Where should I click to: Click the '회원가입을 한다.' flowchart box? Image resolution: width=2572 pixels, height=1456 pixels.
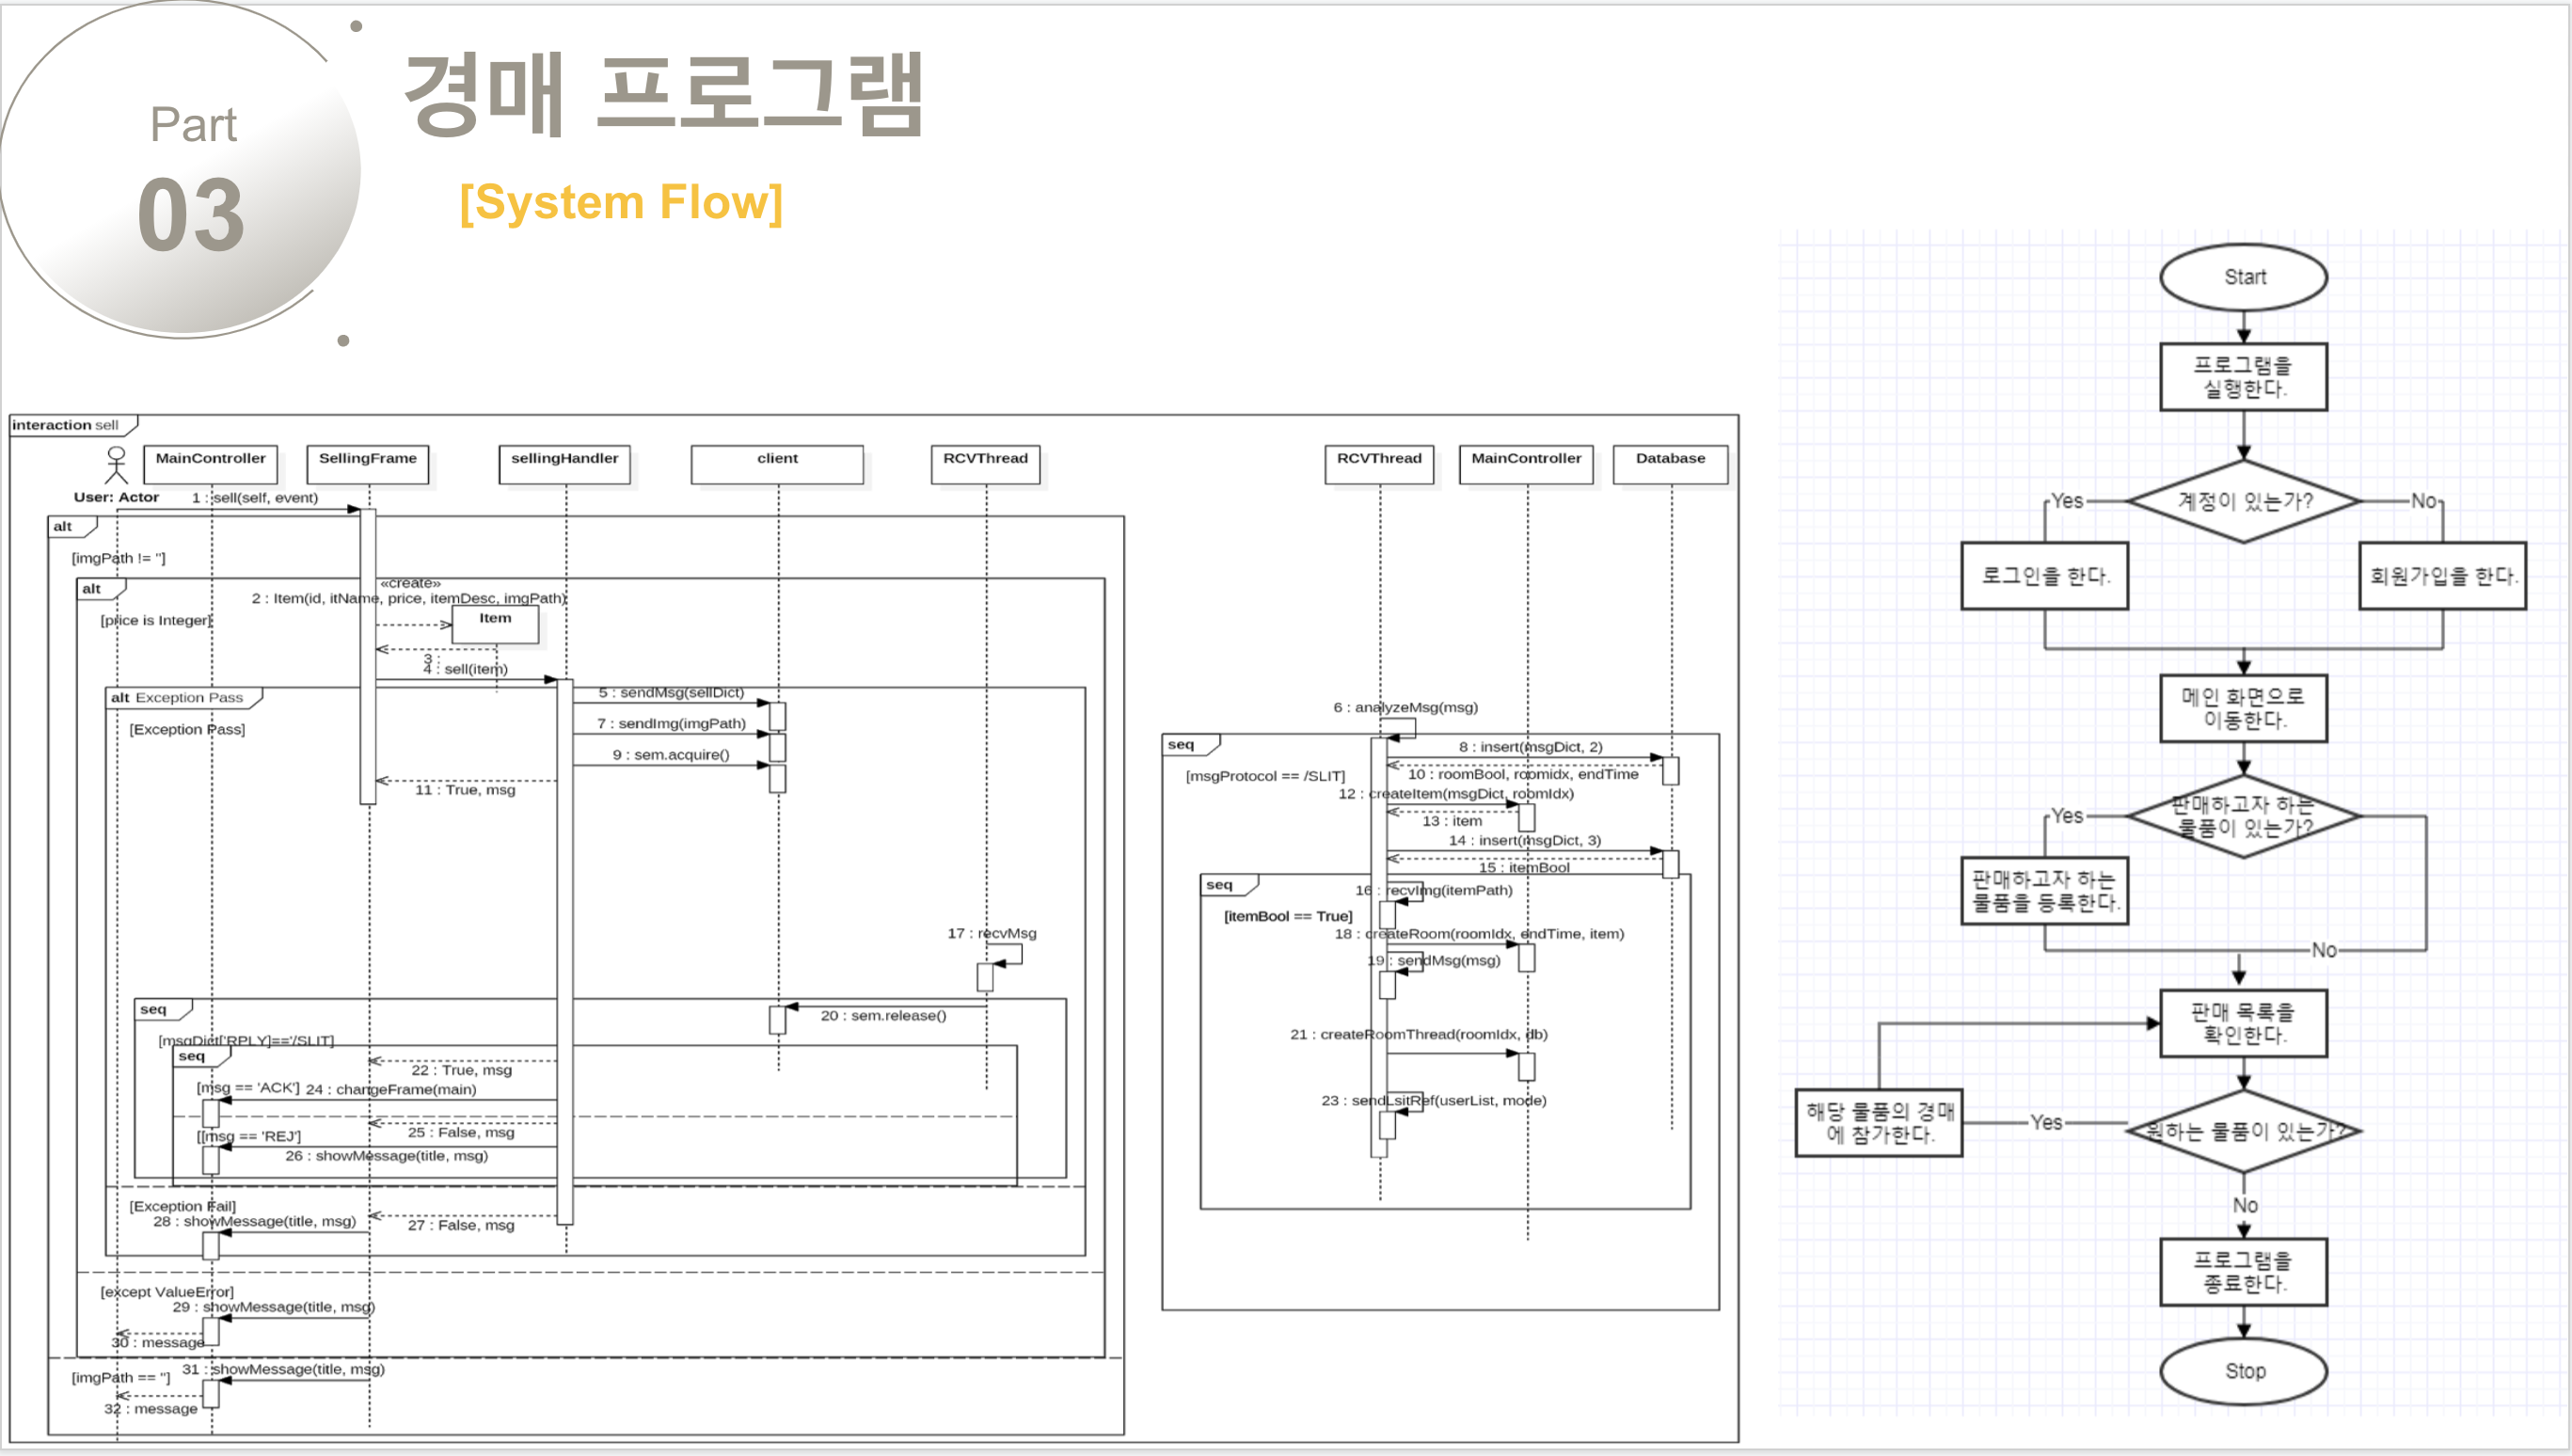pyautogui.click(x=2441, y=576)
